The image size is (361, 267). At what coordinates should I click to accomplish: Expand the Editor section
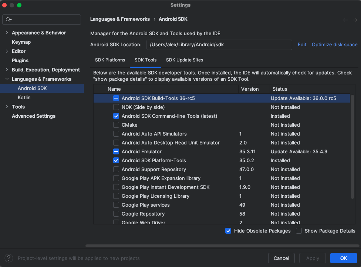7,51
